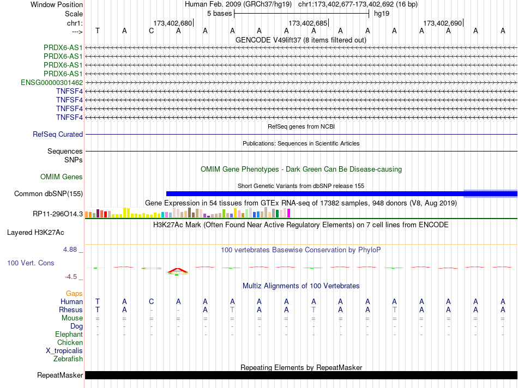The height and width of the screenshot is (388, 518).
Task: Click the Sequences track label
Action: click(x=65, y=151)
